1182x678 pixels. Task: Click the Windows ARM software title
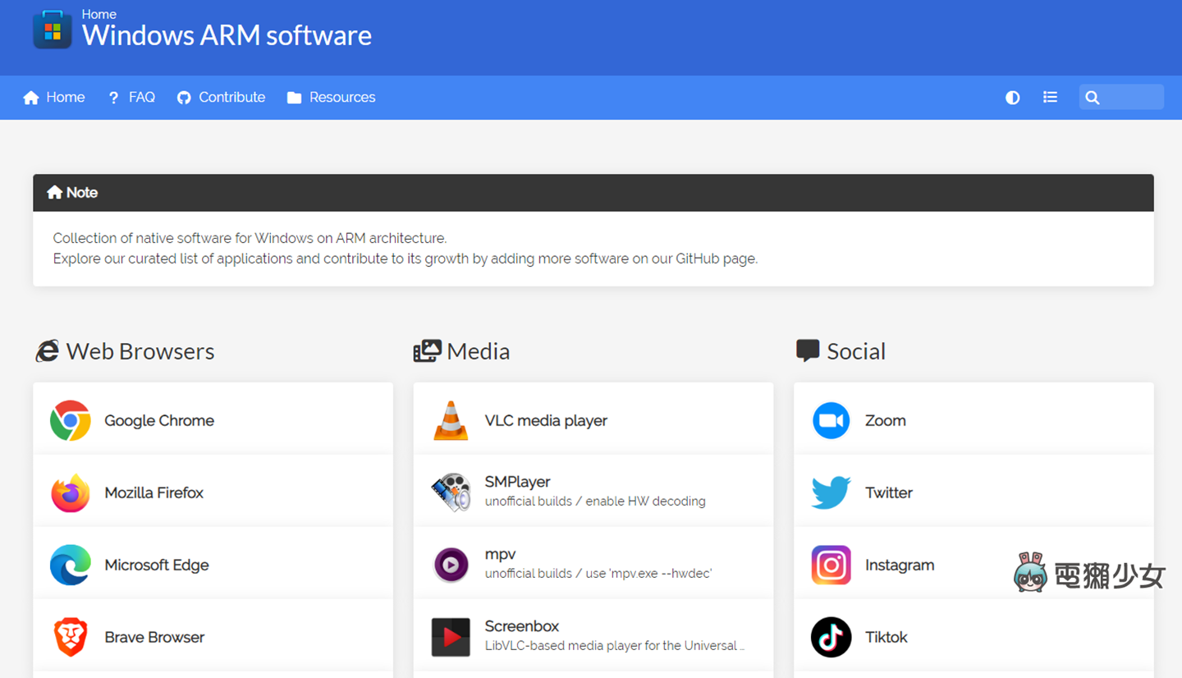(227, 35)
